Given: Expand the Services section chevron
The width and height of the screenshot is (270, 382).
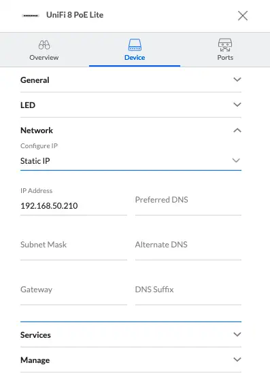Looking at the screenshot, I should click(237, 334).
